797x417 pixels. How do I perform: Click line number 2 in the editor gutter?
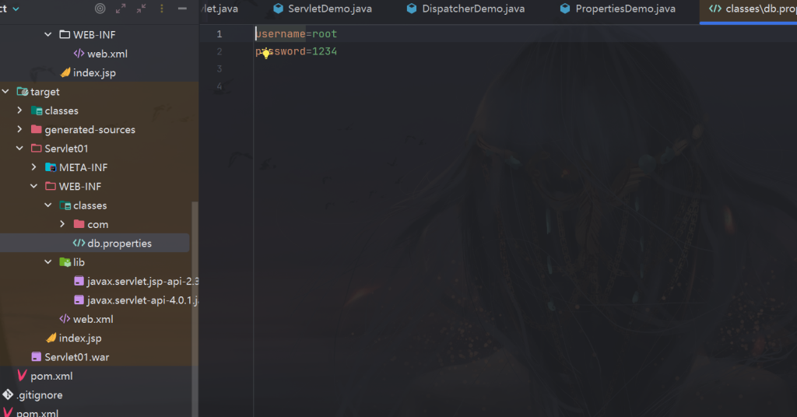(x=219, y=51)
